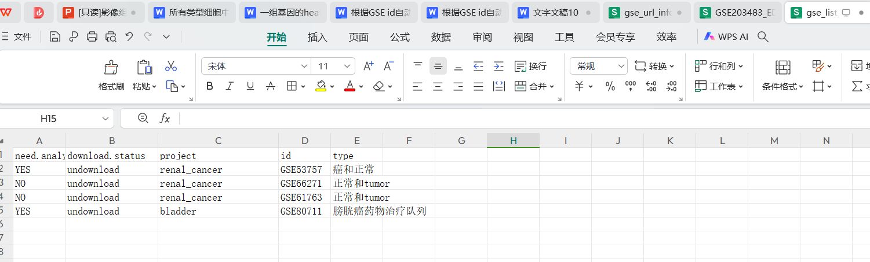Open the Worksheet (工作表) menu
The image size is (870, 262).
coord(719,86)
